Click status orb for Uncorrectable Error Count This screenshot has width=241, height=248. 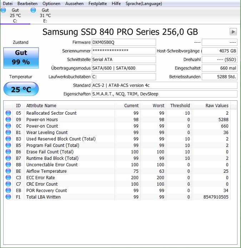coord(8,164)
